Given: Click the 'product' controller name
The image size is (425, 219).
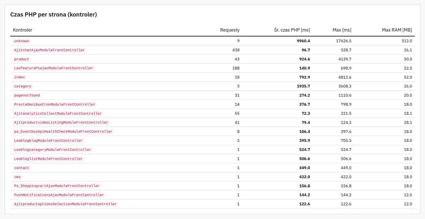Looking at the screenshot, I should [x=22, y=59].
